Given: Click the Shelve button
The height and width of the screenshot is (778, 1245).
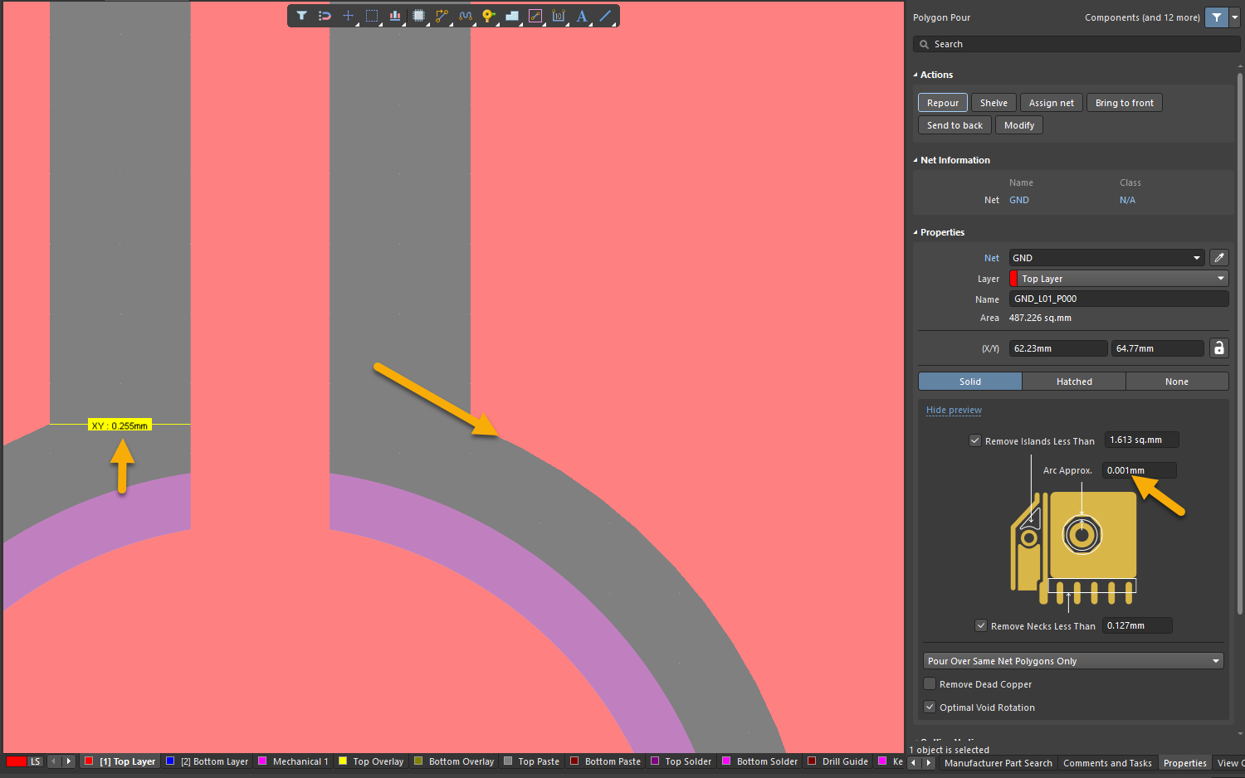Looking at the screenshot, I should click(x=994, y=103).
